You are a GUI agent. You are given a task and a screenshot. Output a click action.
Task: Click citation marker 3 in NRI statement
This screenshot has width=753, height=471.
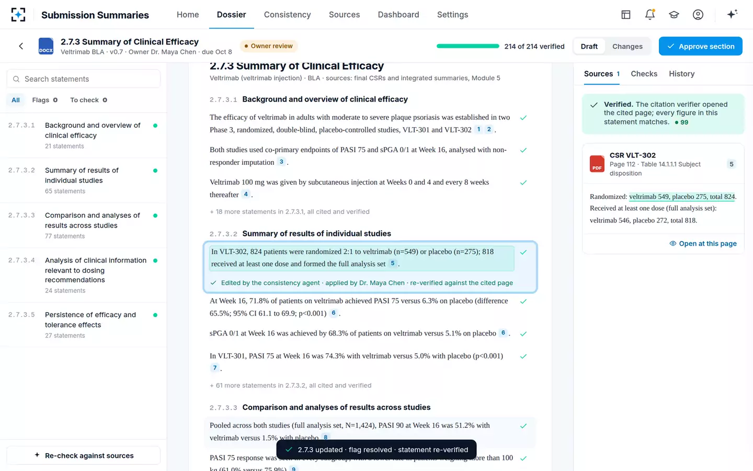pos(281,162)
